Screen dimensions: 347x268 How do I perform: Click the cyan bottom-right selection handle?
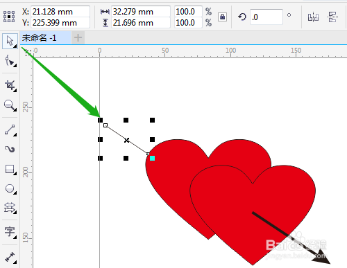point(152,158)
